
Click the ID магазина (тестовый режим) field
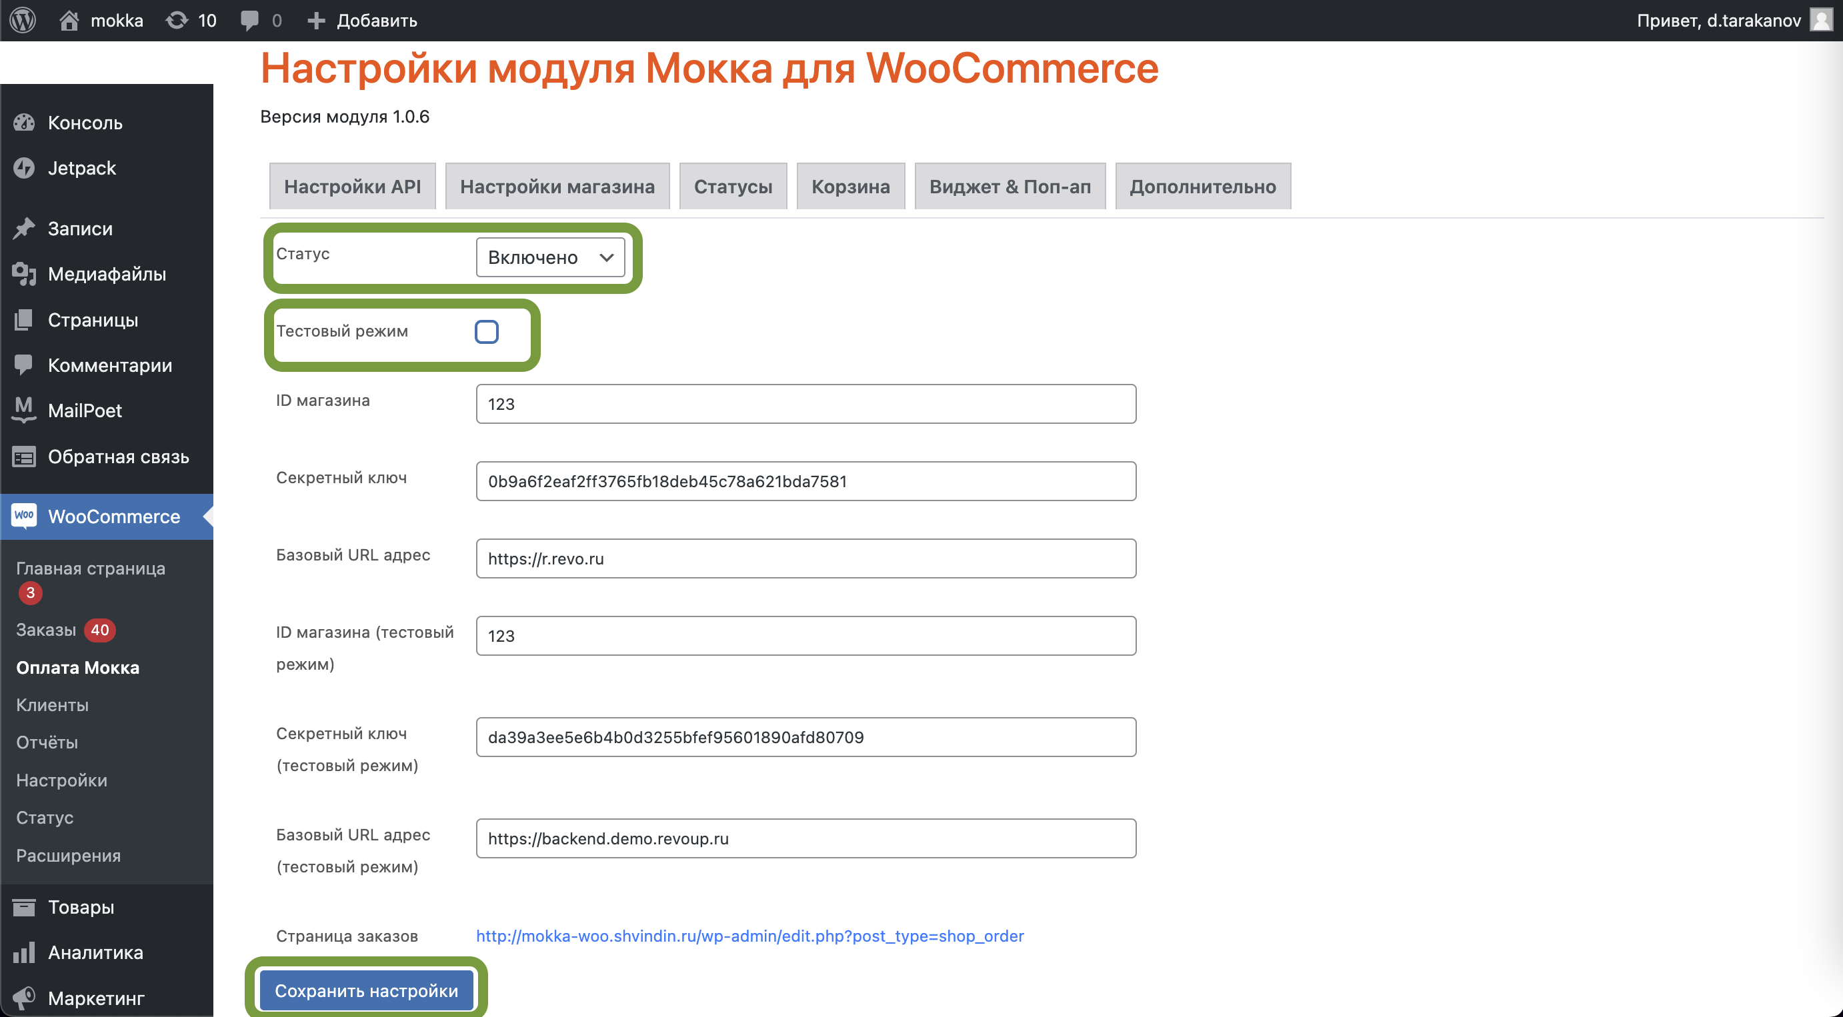[805, 636]
